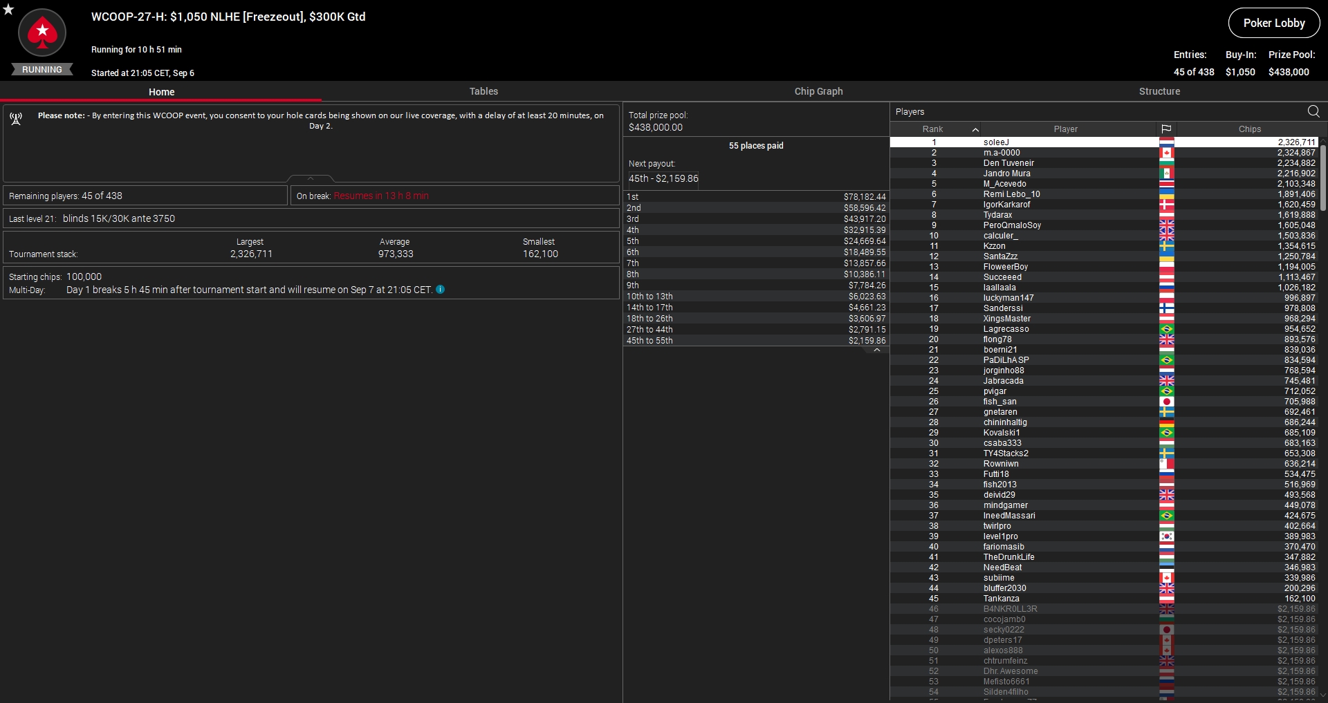Viewport: 1328px width, 703px height.
Task: Click the flag next to gnetaren
Action: pos(1167,412)
